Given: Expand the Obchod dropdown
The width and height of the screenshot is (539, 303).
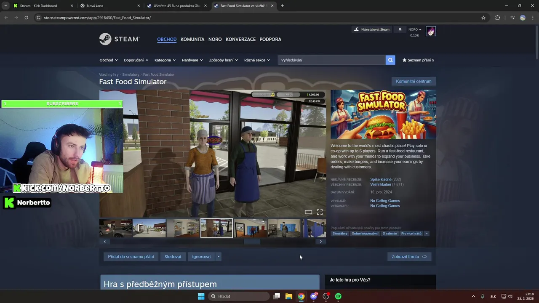Looking at the screenshot, I should [x=109, y=60].
